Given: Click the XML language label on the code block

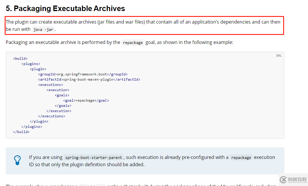Looking at the screenshot, I should 279,56.
